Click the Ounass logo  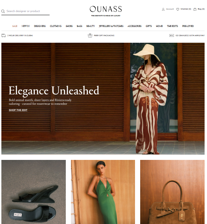106,11
